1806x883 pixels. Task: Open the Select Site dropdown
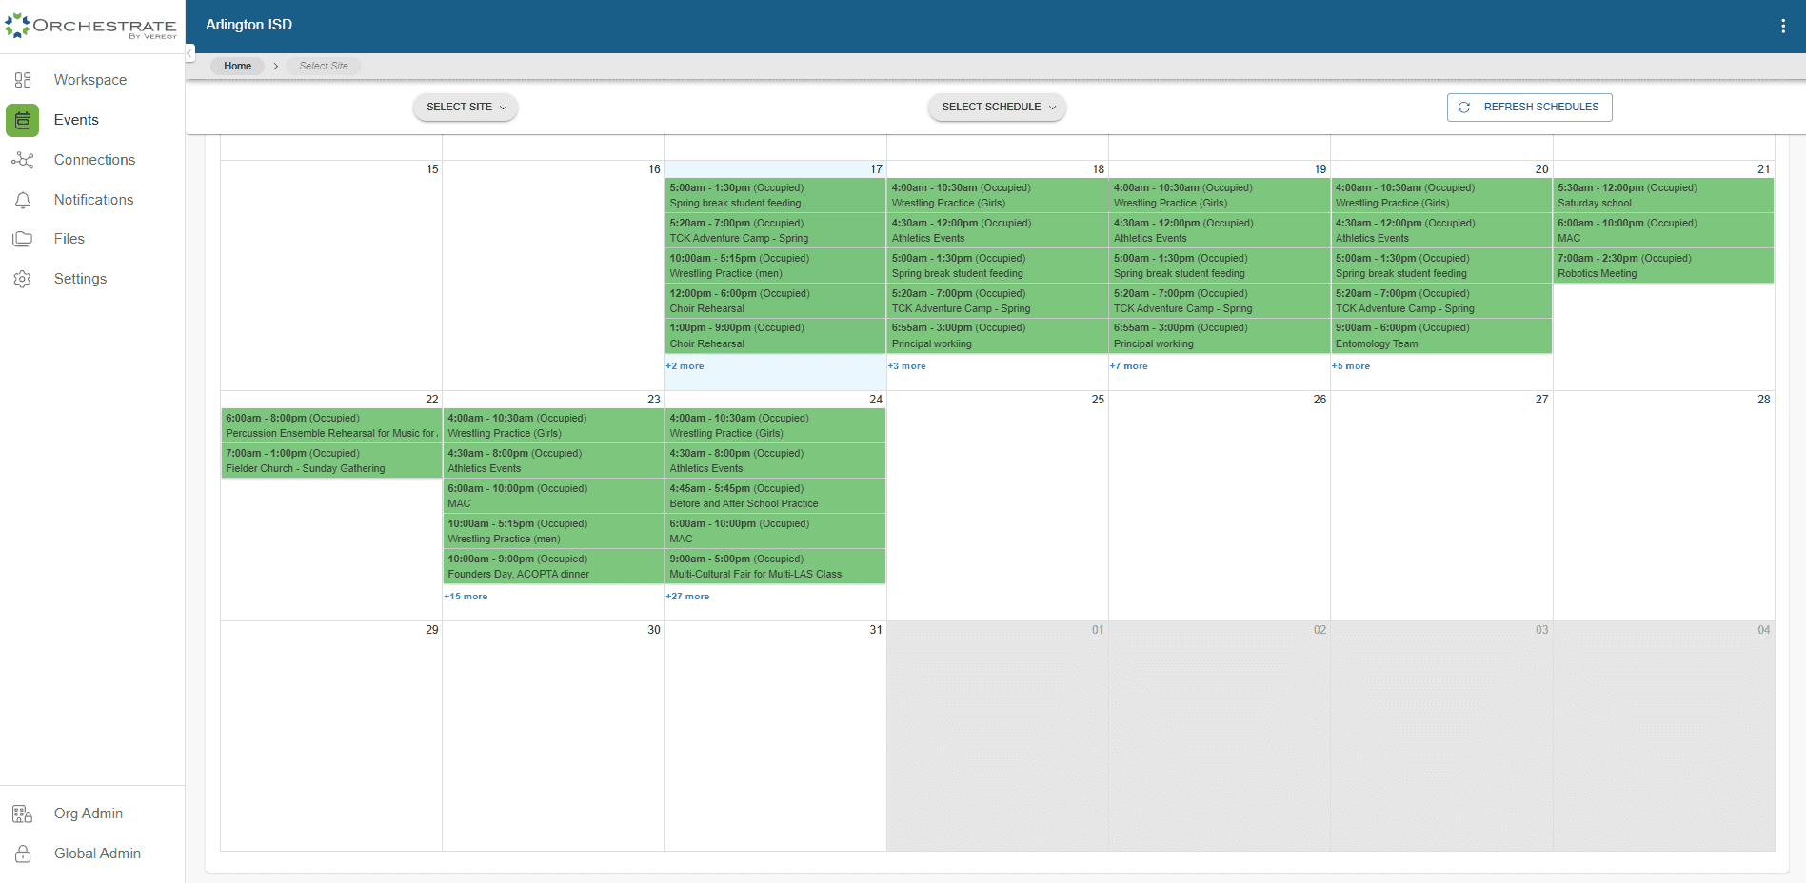[465, 107]
